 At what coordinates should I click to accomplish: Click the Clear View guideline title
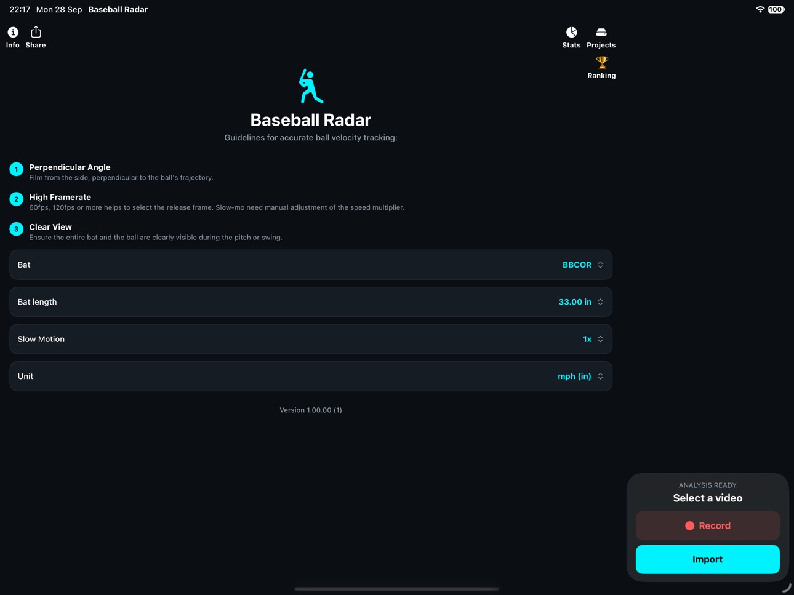[50, 227]
